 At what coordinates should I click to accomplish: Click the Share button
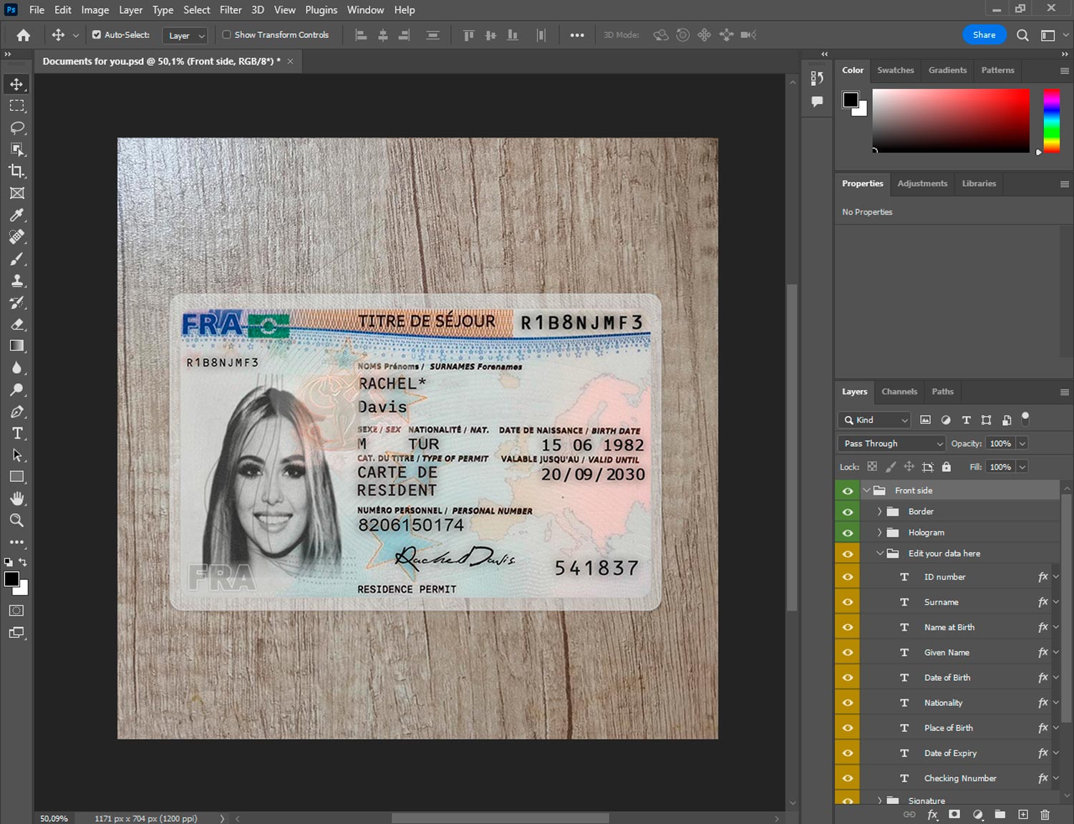point(984,35)
